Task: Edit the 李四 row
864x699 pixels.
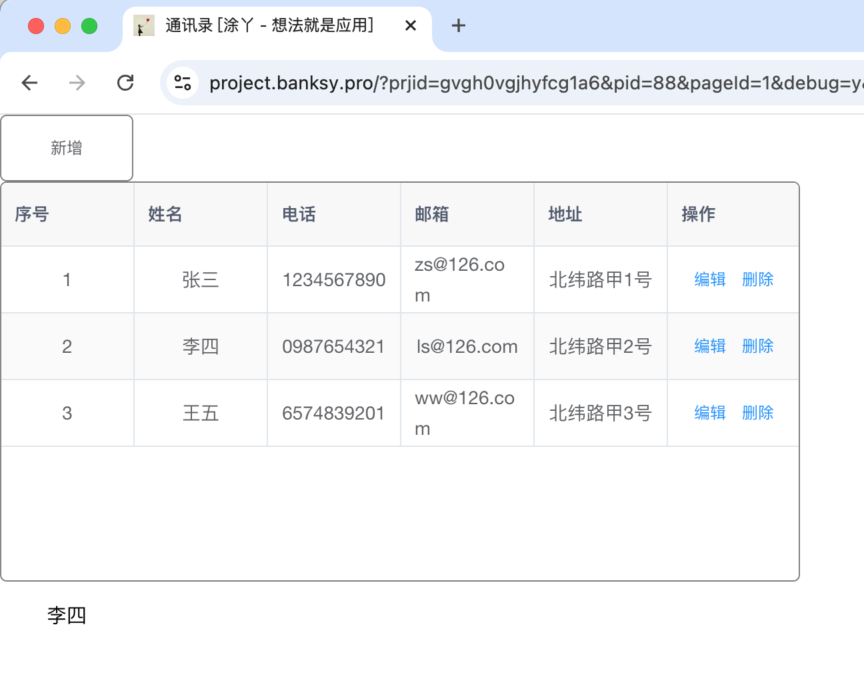Action: pyautogui.click(x=710, y=346)
